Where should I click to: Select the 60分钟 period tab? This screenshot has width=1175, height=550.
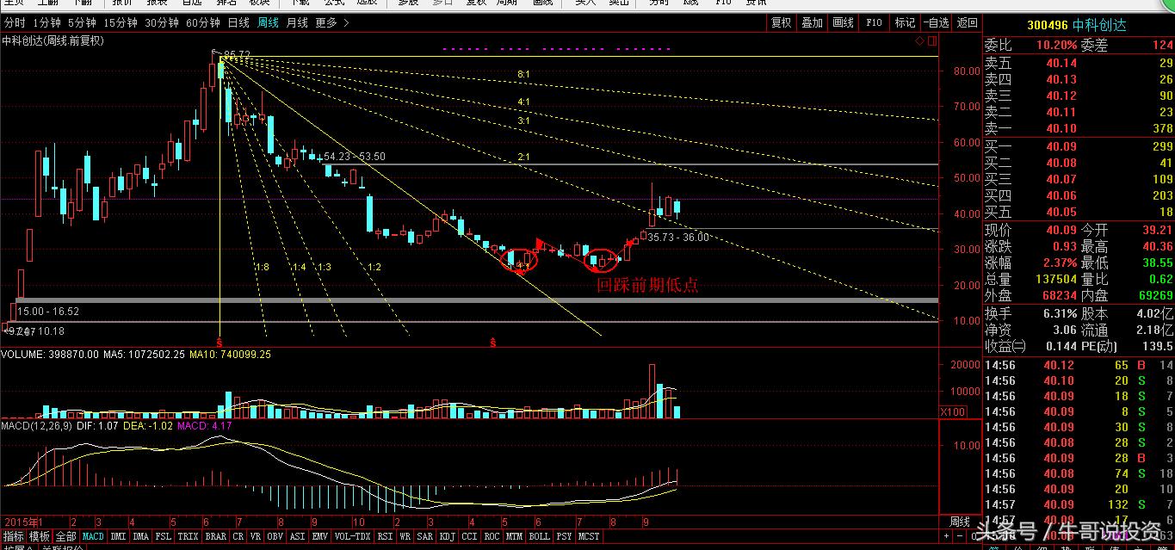(202, 23)
